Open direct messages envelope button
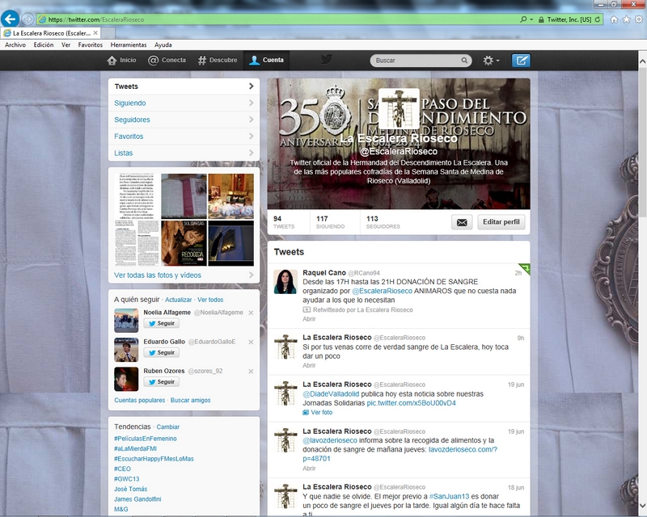This screenshot has width=647, height=517. 462,222
